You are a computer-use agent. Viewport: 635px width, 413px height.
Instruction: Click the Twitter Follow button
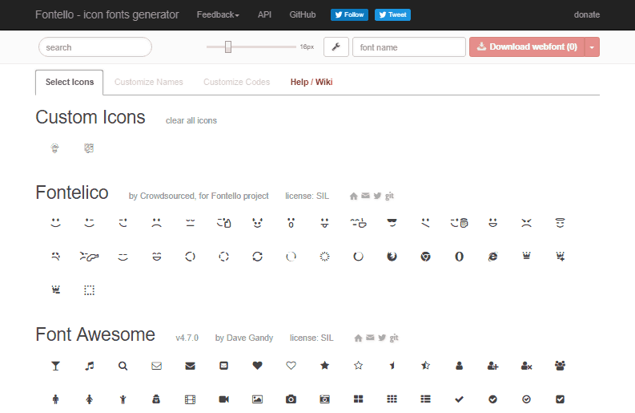(349, 14)
